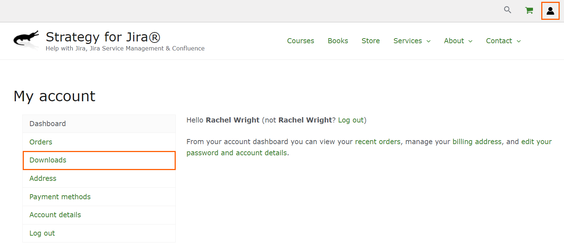564x245 pixels.
Task: Click the search magnifier icon
Action: [507, 10]
